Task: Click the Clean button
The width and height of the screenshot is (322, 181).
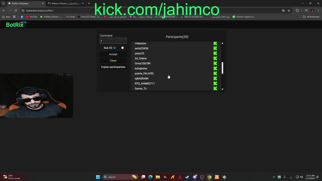Action: (x=113, y=61)
